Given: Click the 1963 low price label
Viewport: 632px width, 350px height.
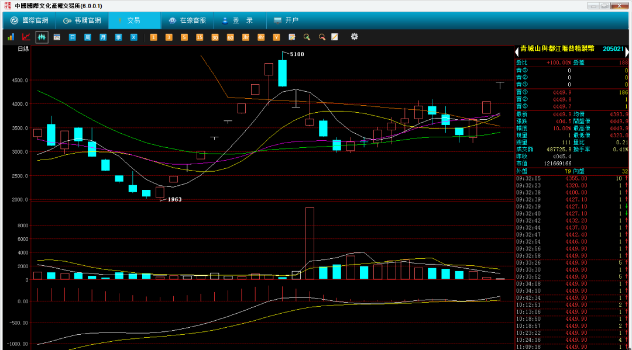Looking at the screenshot, I should tap(174, 199).
